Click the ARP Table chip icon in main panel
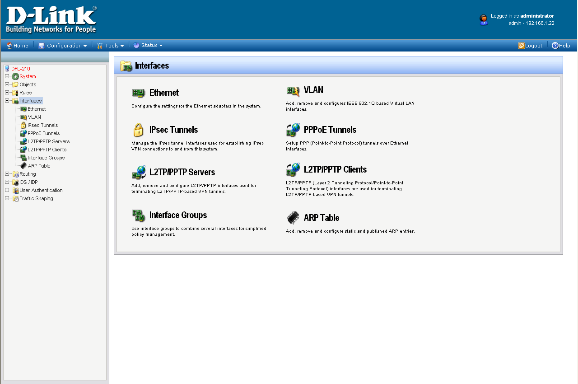The height and width of the screenshot is (384, 578). (x=293, y=218)
